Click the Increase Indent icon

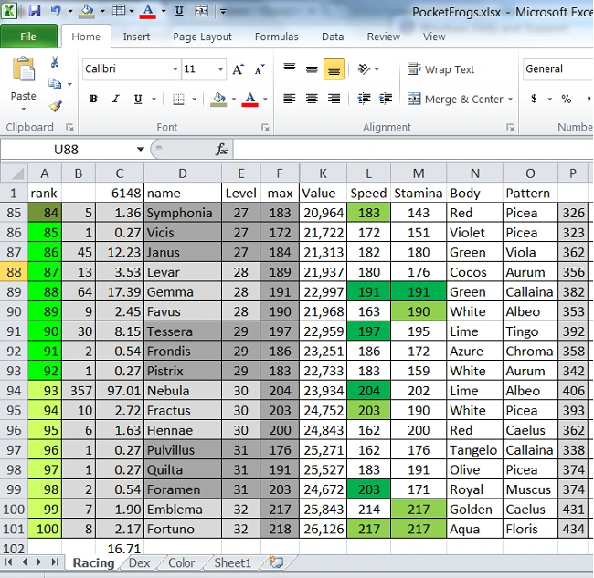click(386, 99)
